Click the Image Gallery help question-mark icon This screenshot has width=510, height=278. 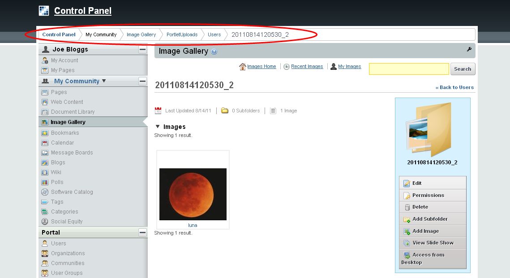pyautogui.click(x=214, y=52)
